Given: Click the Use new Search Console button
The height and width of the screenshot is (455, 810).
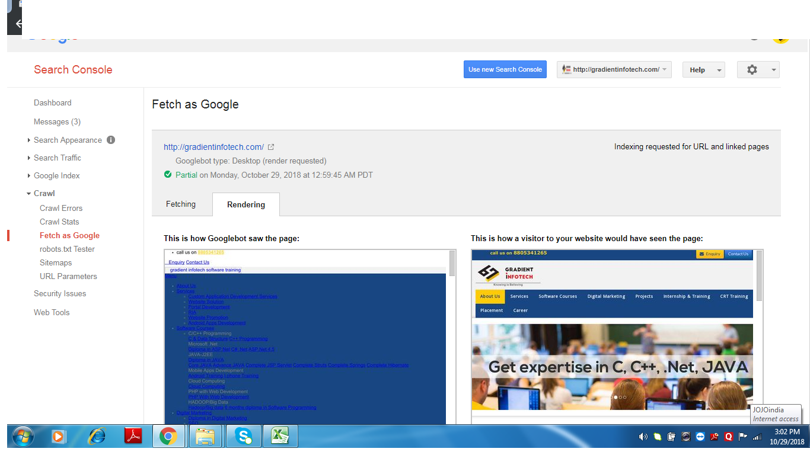Looking at the screenshot, I should click(x=505, y=69).
